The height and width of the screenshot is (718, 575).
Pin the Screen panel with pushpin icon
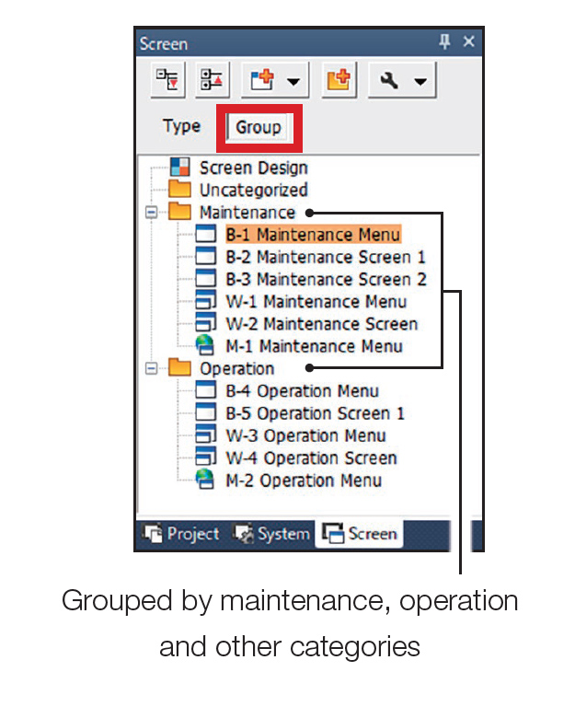point(445,42)
